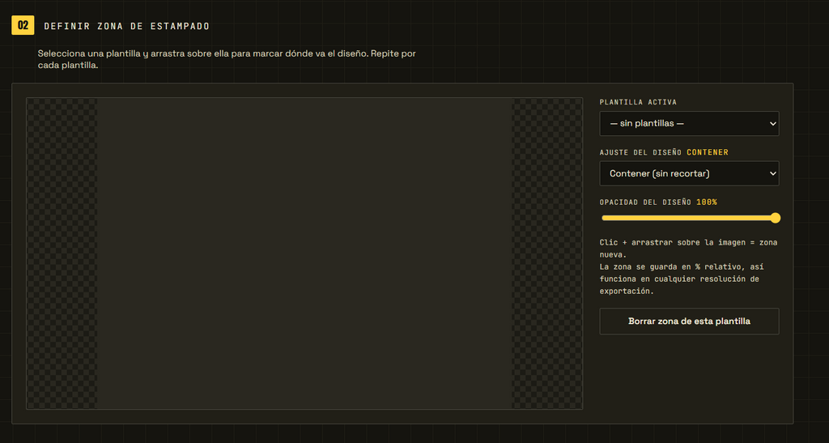Click the 'Selecciona una plantilla' instruction paragraph
This screenshot has width=829, height=443.
(x=227, y=60)
